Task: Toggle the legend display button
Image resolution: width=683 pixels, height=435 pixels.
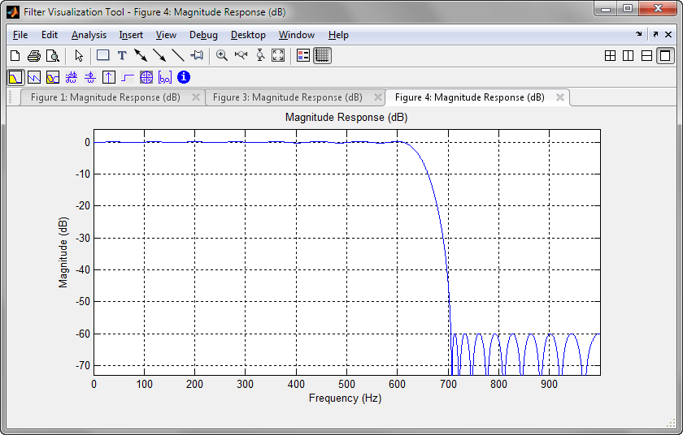Action: (303, 56)
